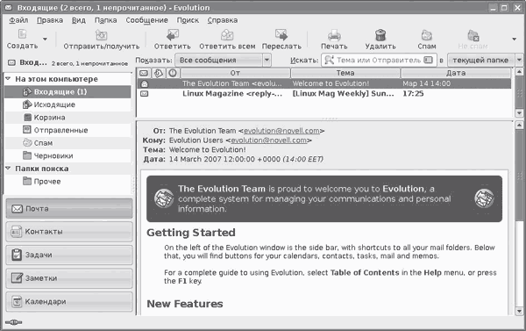Click the Create (Создать) new message icon
Viewport: 526px width, 331px height.
tap(23, 34)
